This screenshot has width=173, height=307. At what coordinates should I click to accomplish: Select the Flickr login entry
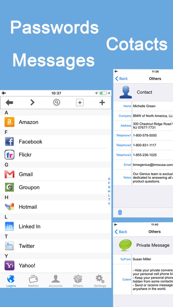(x=55, y=155)
